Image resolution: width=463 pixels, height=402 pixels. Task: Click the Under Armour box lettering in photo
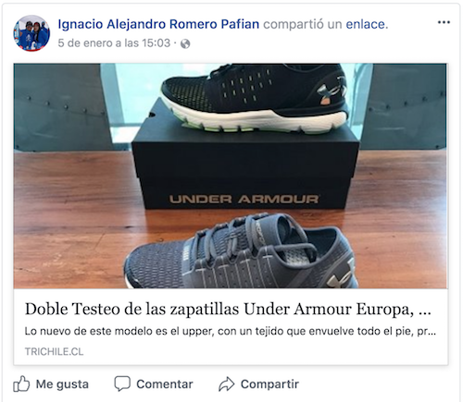(244, 200)
